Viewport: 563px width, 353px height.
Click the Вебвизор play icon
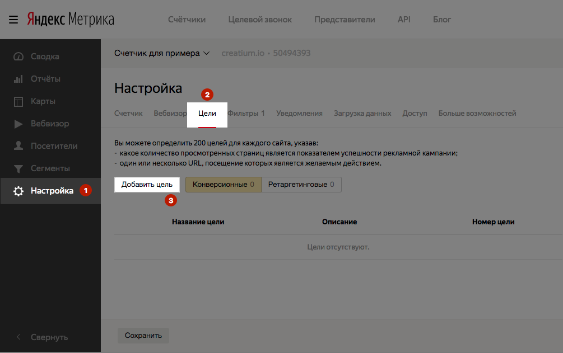click(x=18, y=124)
